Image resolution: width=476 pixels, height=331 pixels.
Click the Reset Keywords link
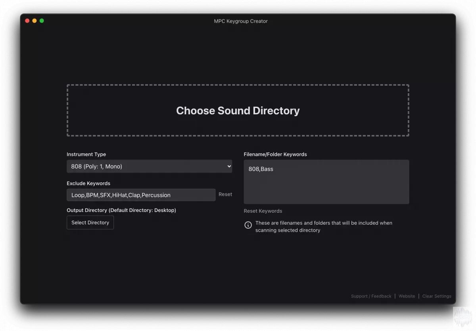(263, 211)
